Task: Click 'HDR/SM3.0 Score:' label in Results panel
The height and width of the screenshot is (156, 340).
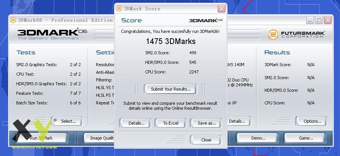Action: (281, 90)
